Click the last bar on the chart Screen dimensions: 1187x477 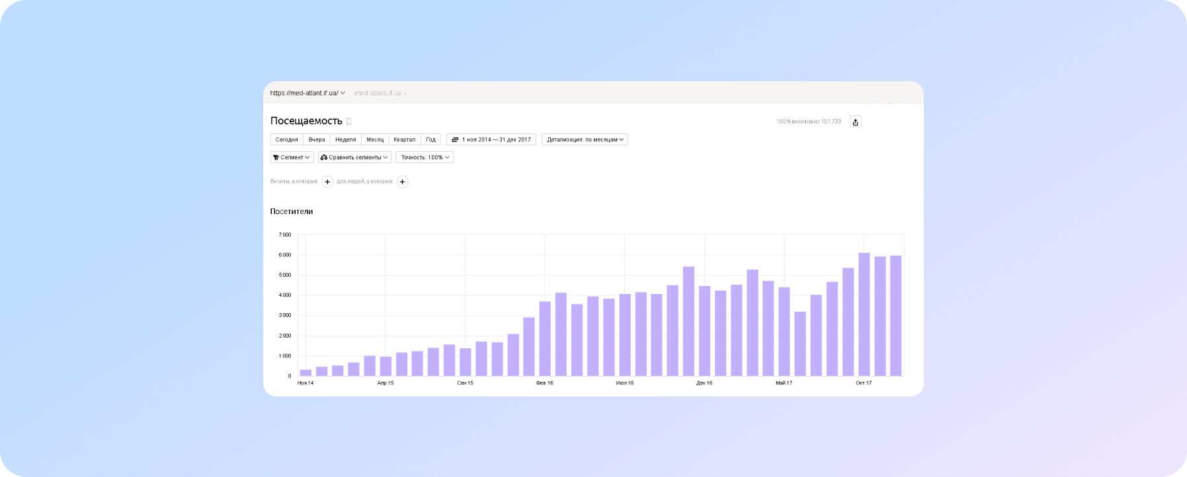pyautogui.click(x=895, y=316)
